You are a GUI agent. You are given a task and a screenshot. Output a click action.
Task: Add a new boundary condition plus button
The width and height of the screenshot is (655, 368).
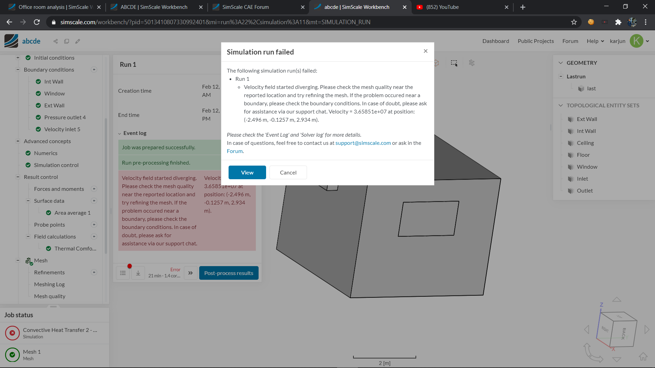click(x=94, y=70)
